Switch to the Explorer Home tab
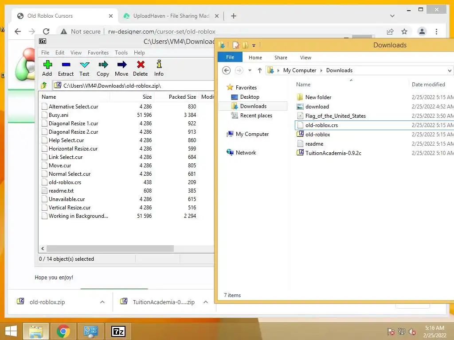This screenshot has width=454, height=340. click(x=255, y=58)
